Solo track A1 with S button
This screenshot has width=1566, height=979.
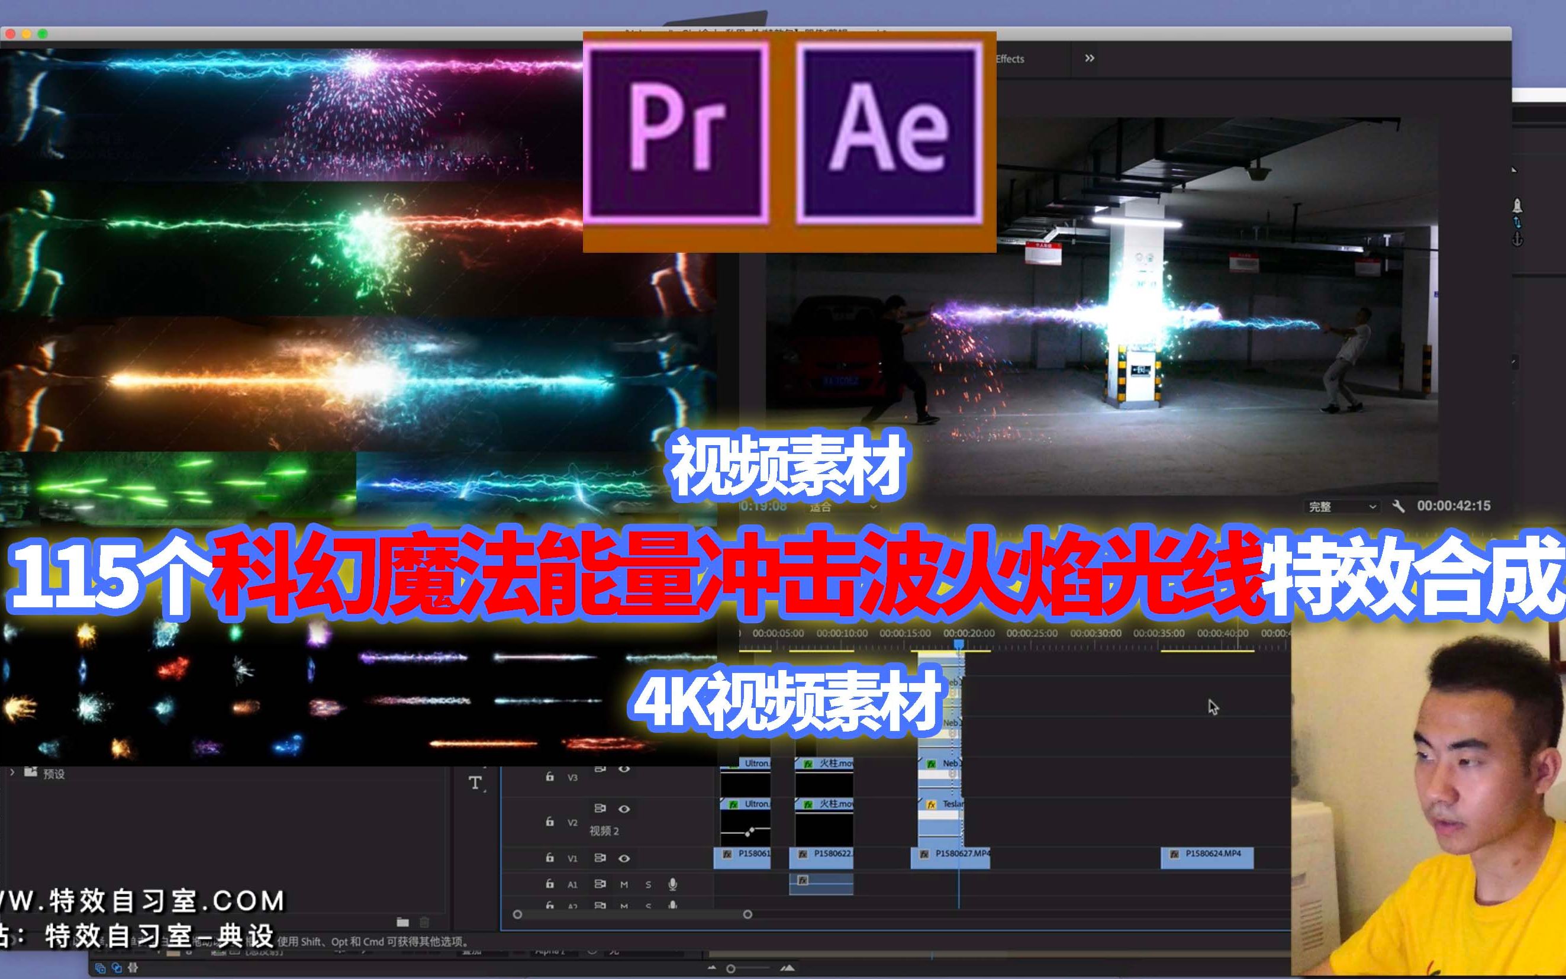click(x=648, y=884)
